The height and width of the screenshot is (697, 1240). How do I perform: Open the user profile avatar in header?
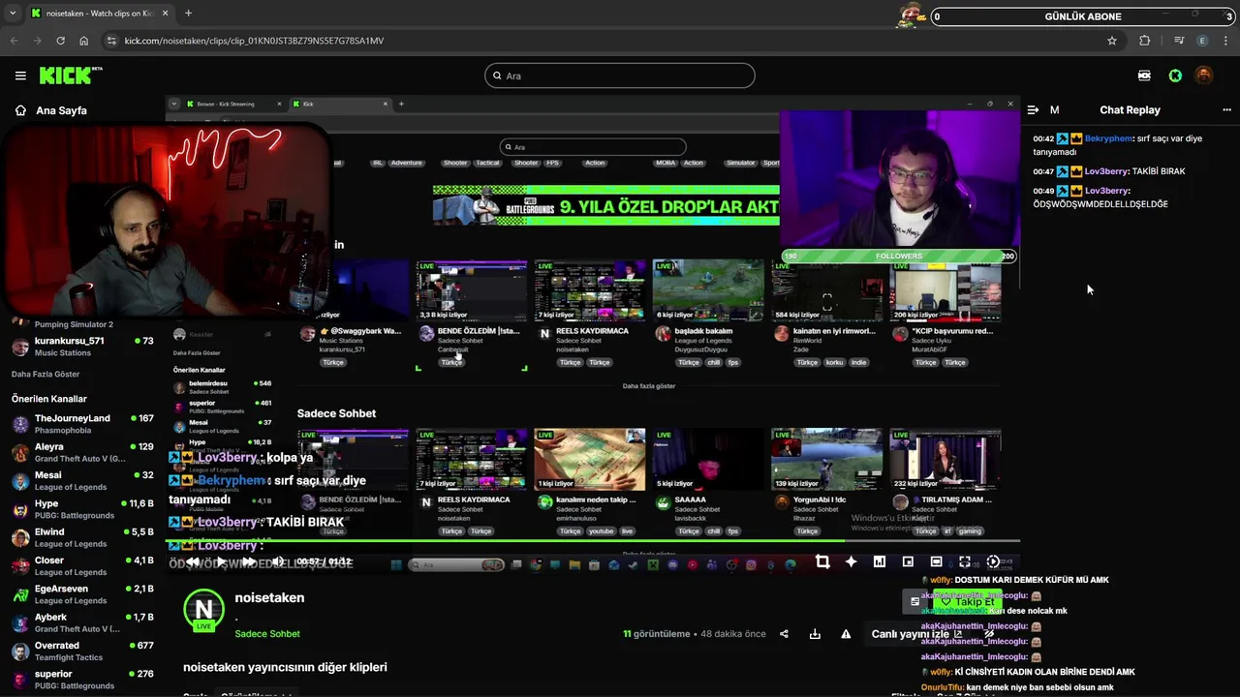coord(1204,76)
